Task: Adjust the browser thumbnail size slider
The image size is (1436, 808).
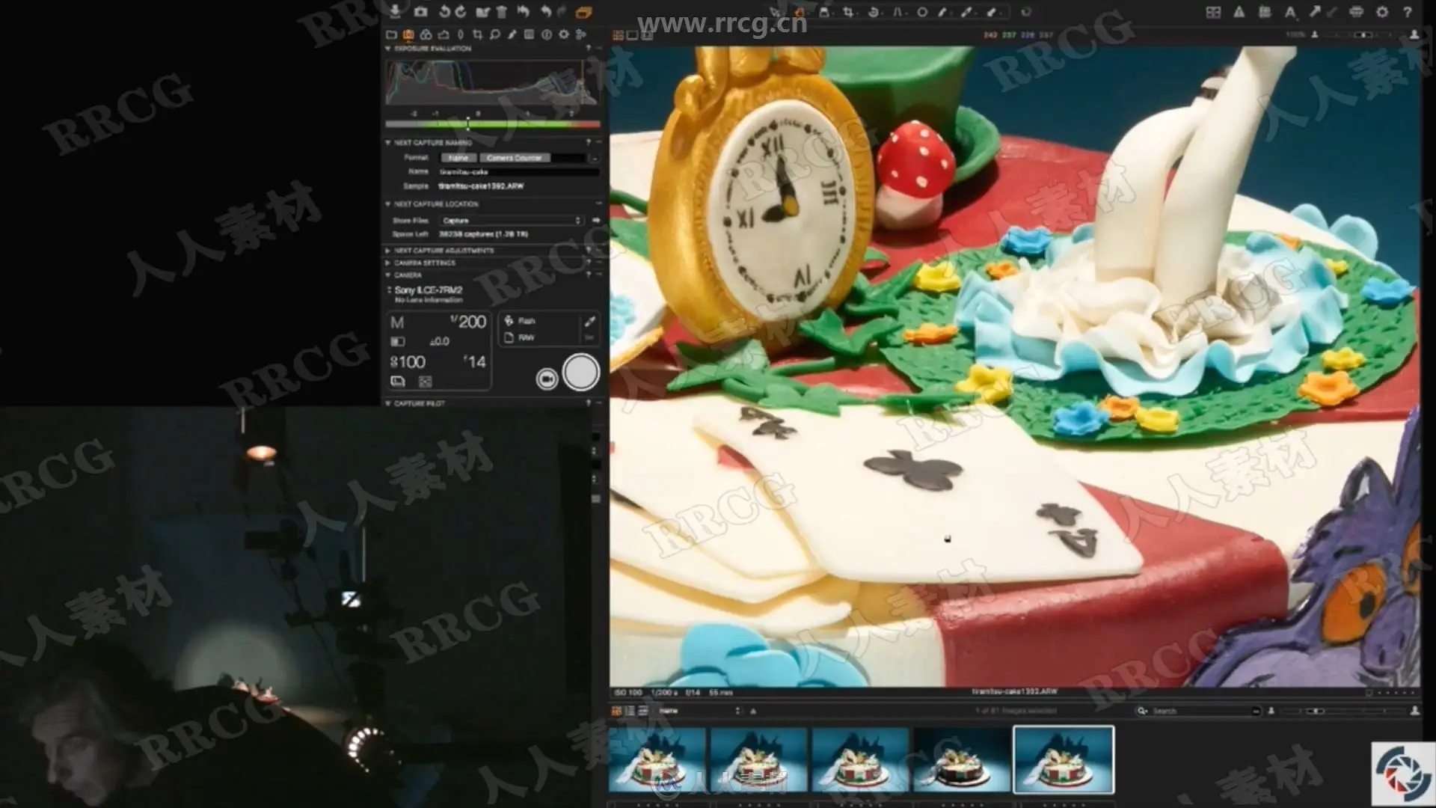Action: point(1317,711)
